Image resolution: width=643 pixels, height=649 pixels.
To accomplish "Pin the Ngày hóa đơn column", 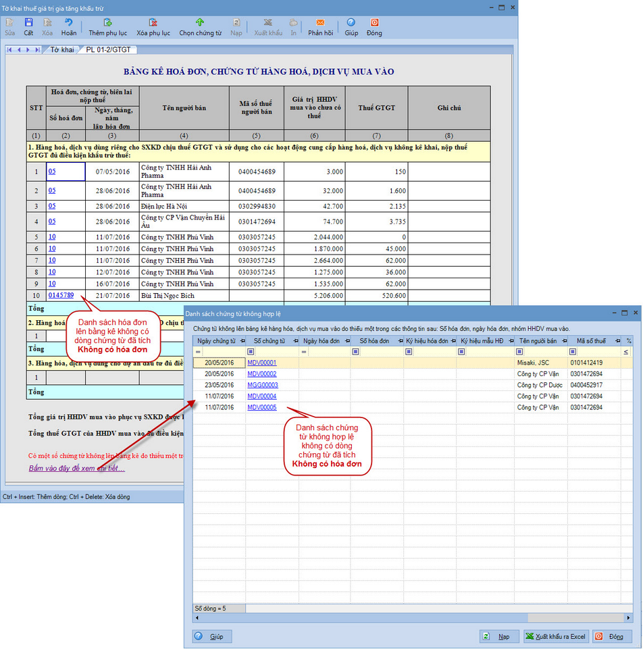I will [347, 341].
